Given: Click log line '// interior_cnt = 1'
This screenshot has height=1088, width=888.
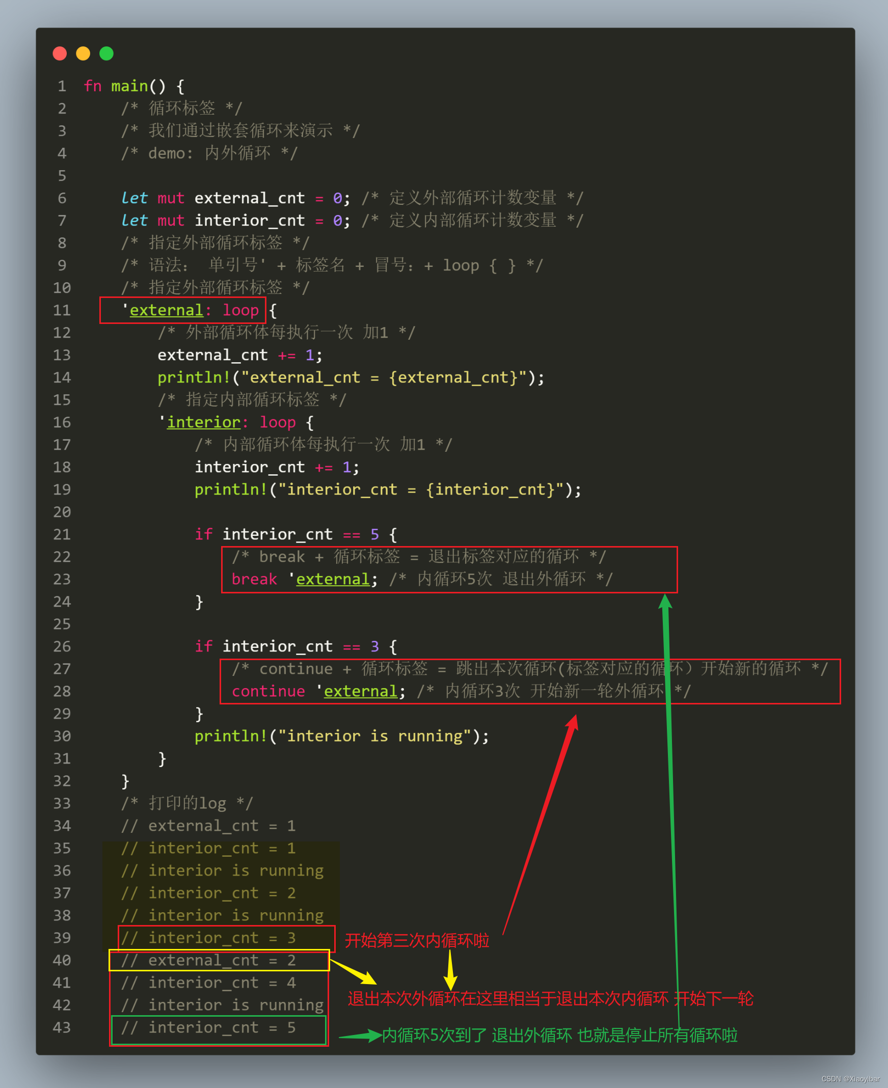Looking at the screenshot, I should point(208,848).
